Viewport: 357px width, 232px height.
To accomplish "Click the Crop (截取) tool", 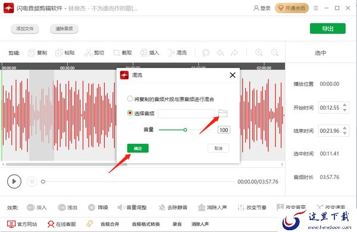I will [x=123, y=53].
